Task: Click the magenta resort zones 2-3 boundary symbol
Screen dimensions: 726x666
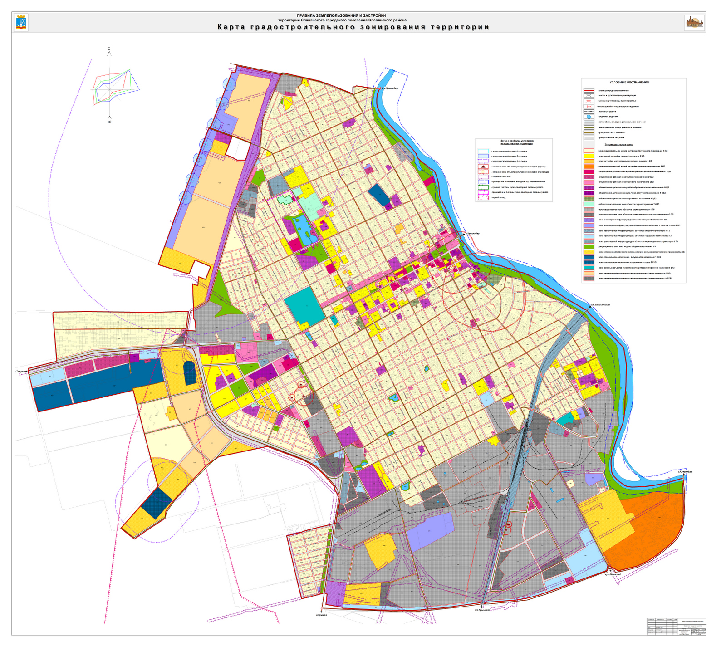Action: point(483,192)
